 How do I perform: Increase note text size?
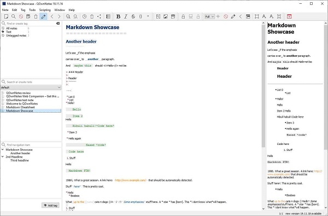tap(264, 16)
